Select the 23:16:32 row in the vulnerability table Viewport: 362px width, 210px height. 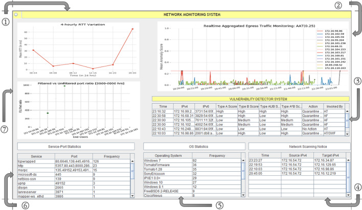click(x=248, y=111)
